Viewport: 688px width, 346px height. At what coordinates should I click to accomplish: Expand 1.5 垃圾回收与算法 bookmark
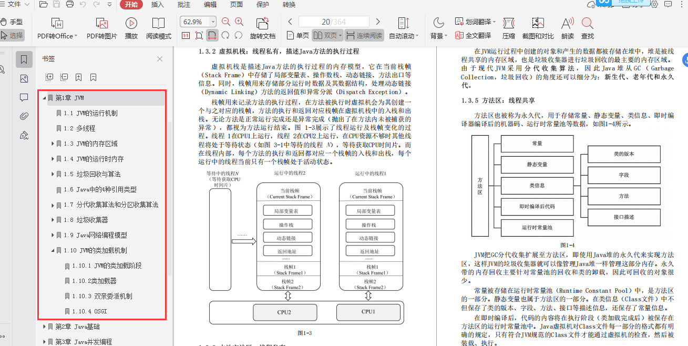pyautogui.click(x=53, y=174)
